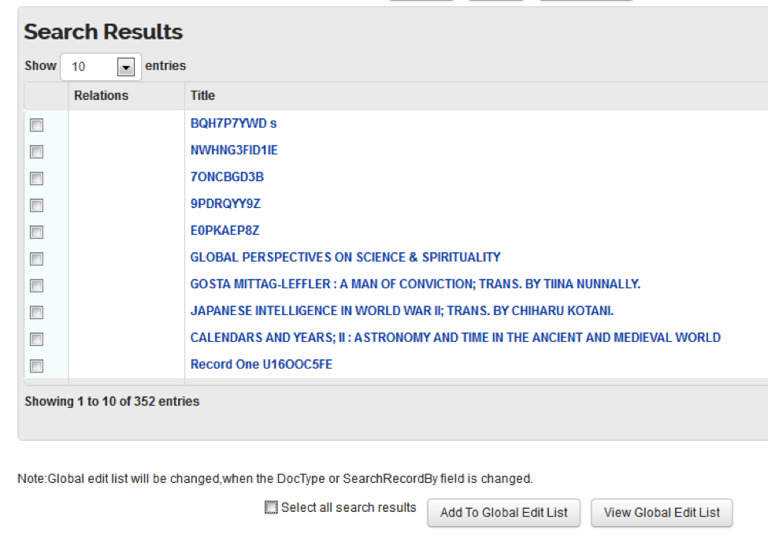The width and height of the screenshot is (768, 549).
Task: Open the NWHNG3FID1IE title link
Action: coord(234,150)
